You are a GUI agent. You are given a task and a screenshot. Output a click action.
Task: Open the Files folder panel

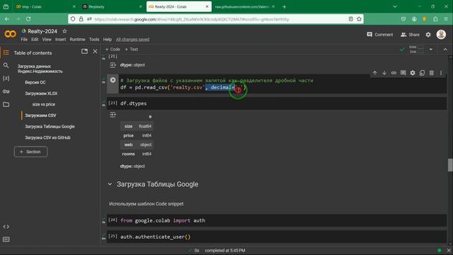tap(6, 104)
